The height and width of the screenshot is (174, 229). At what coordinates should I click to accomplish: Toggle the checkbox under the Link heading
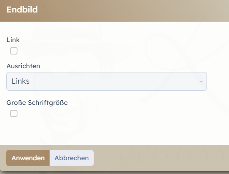pyautogui.click(x=14, y=51)
